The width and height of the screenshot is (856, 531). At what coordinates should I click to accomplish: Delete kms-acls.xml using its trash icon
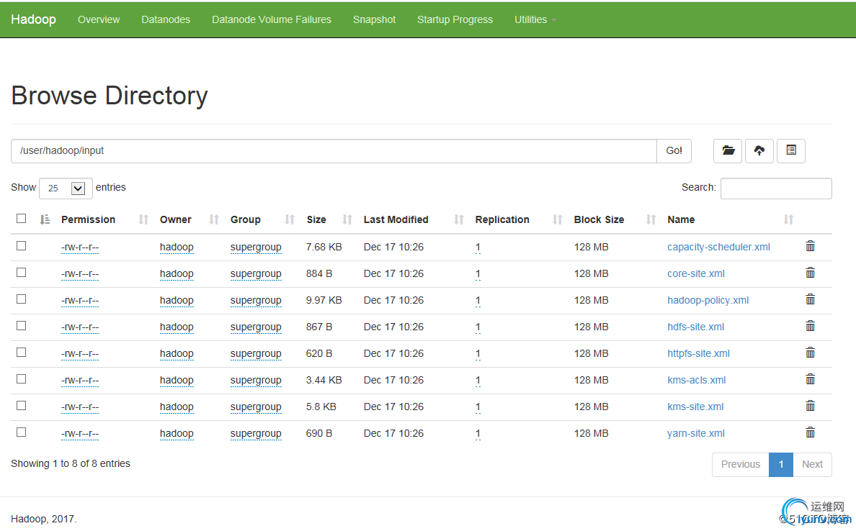click(810, 379)
